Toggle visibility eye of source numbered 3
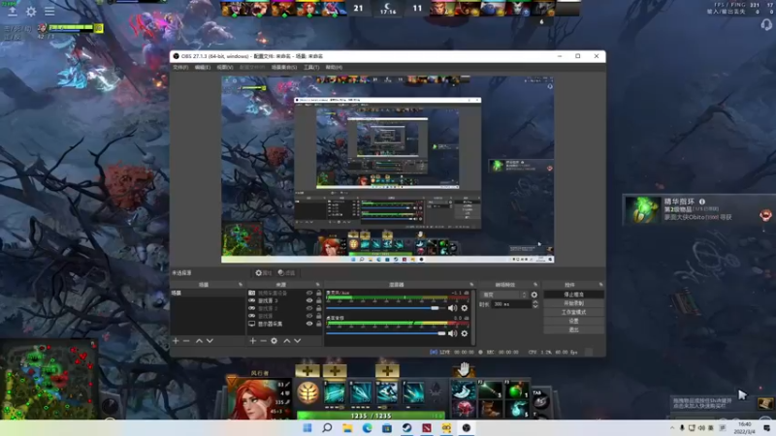Screen dimensions: 776x436 (x=309, y=300)
